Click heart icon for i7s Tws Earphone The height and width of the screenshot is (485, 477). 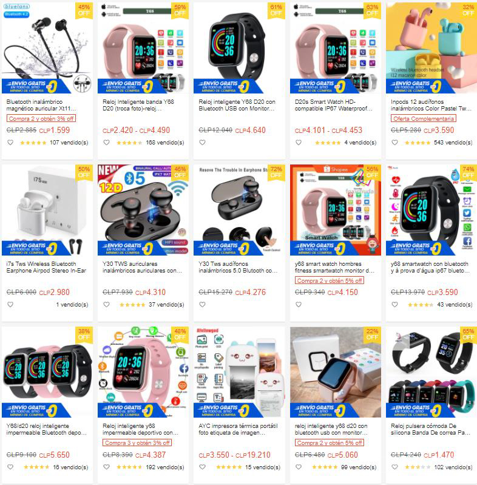(10, 304)
